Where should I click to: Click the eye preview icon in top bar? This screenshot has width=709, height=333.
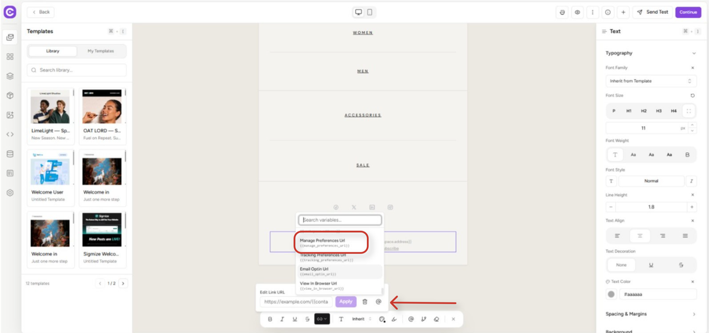577,12
